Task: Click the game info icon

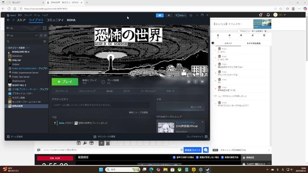Action: (x=195, y=82)
